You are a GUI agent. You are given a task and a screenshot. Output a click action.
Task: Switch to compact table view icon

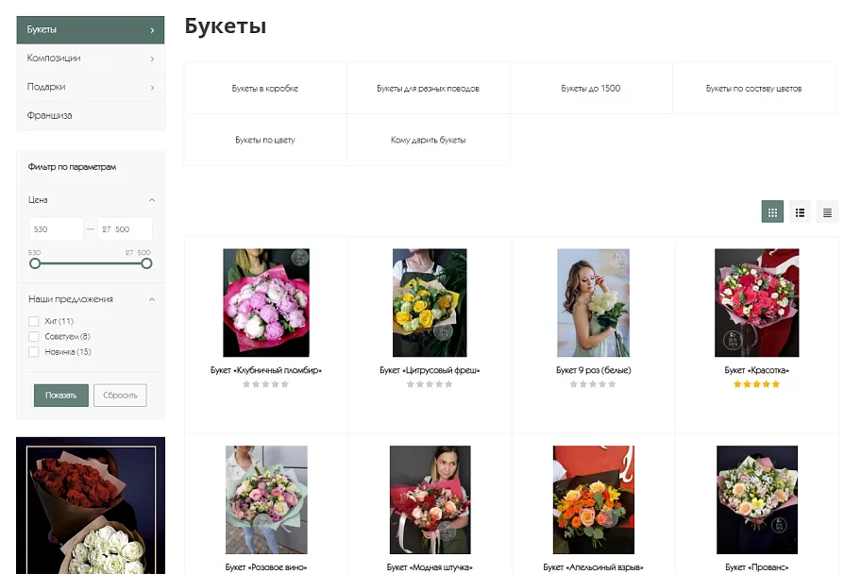pyautogui.click(x=827, y=212)
